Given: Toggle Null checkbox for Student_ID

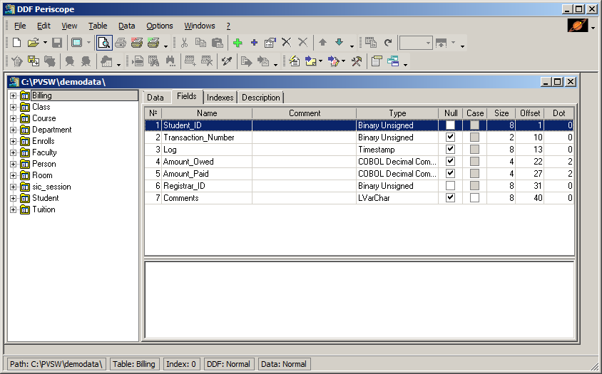Looking at the screenshot, I should point(450,125).
